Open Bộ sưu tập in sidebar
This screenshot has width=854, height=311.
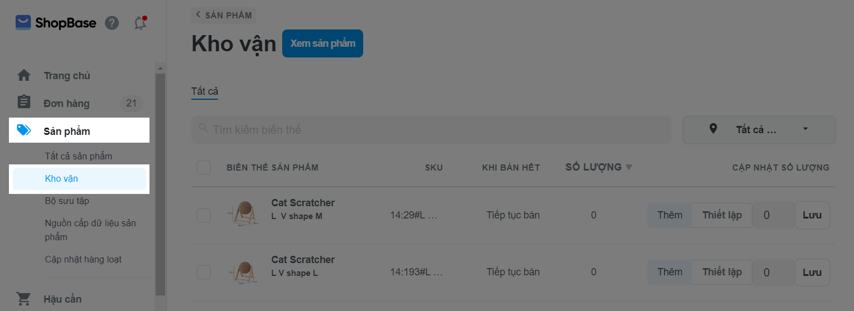pyautogui.click(x=67, y=201)
